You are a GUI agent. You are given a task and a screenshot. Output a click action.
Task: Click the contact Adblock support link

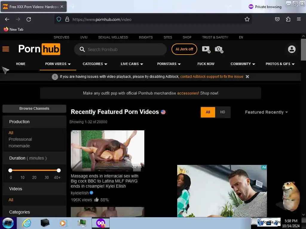pos(212,77)
